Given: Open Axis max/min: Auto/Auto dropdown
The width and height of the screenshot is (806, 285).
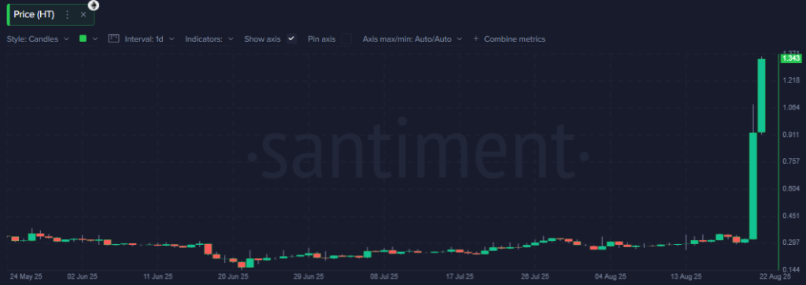Looking at the screenshot, I should [412, 39].
